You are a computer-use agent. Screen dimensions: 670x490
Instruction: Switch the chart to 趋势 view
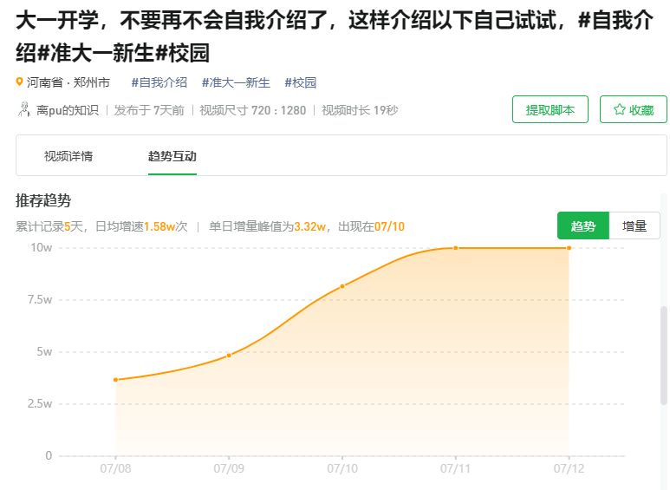coord(583,225)
